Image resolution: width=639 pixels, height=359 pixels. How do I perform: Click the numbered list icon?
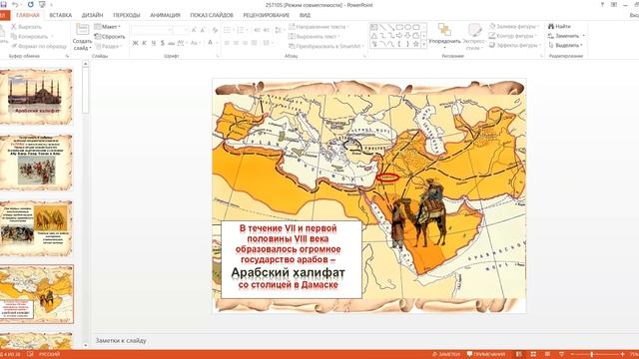coord(242,30)
